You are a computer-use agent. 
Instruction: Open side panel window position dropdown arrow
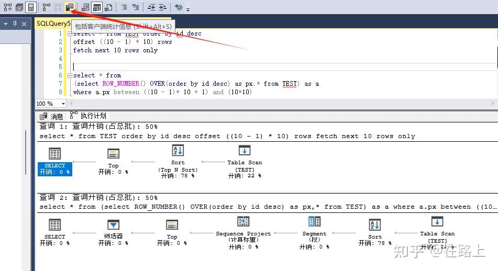click(x=5, y=24)
